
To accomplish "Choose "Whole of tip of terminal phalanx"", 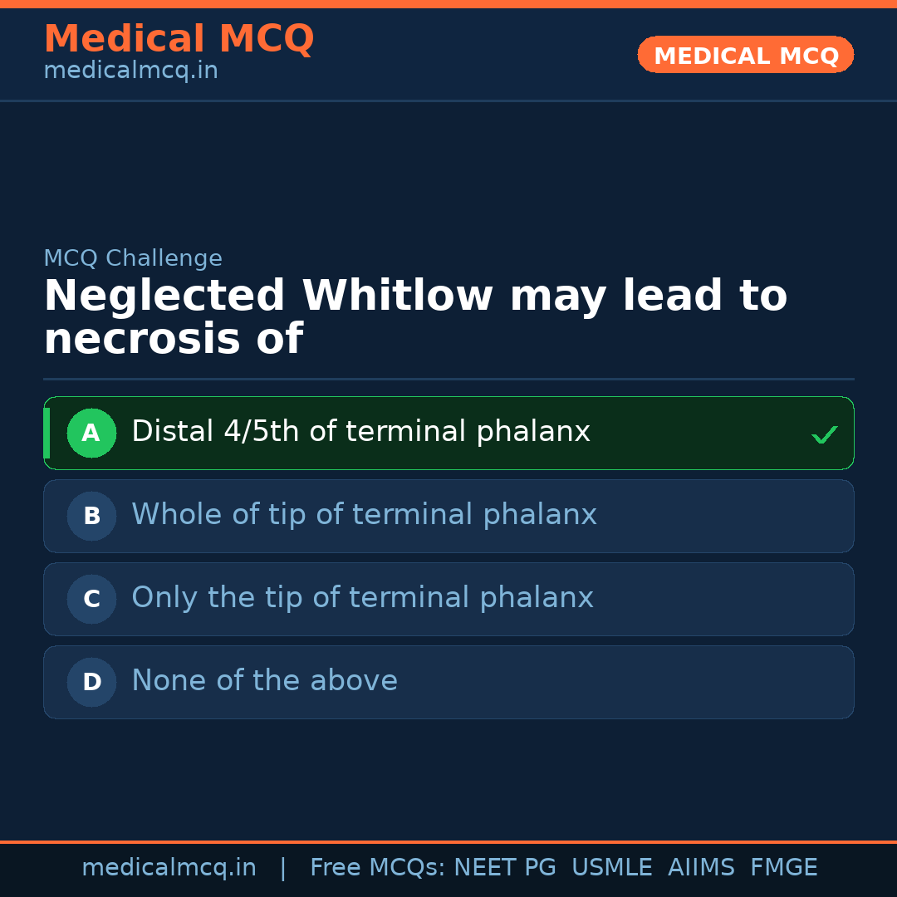I will pyautogui.click(x=364, y=515).
